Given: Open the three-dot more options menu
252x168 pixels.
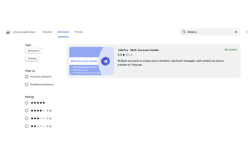Looking at the screenshot, I should pos(247,32).
